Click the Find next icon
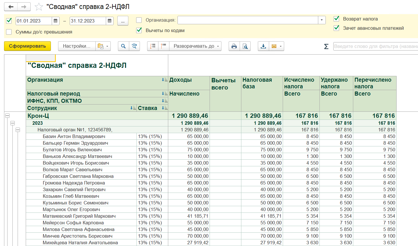This screenshot has height=246, width=418. click(x=134, y=46)
